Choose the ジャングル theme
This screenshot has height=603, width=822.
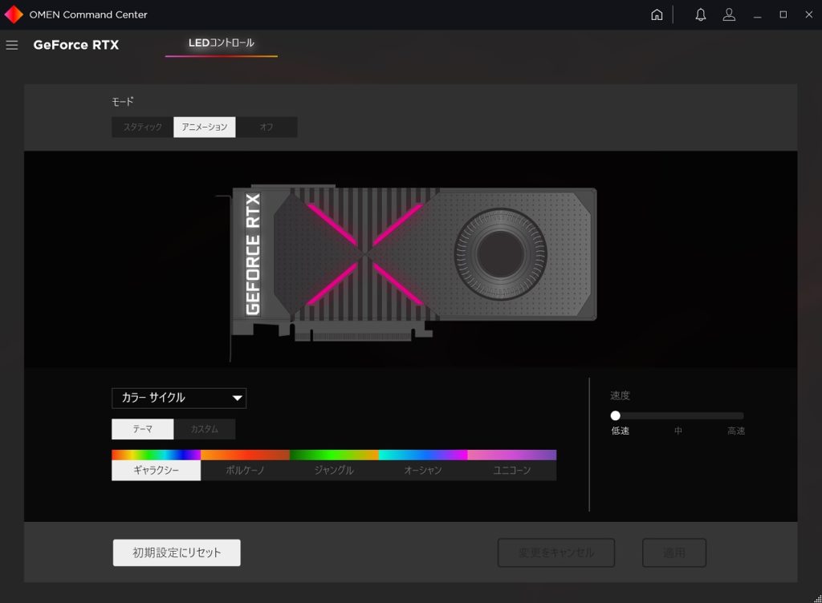point(334,471)
